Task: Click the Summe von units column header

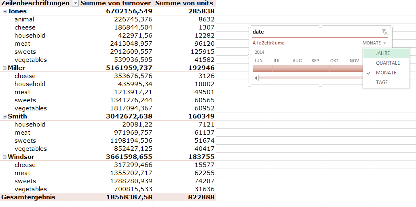Action: [x=184, y=3]
